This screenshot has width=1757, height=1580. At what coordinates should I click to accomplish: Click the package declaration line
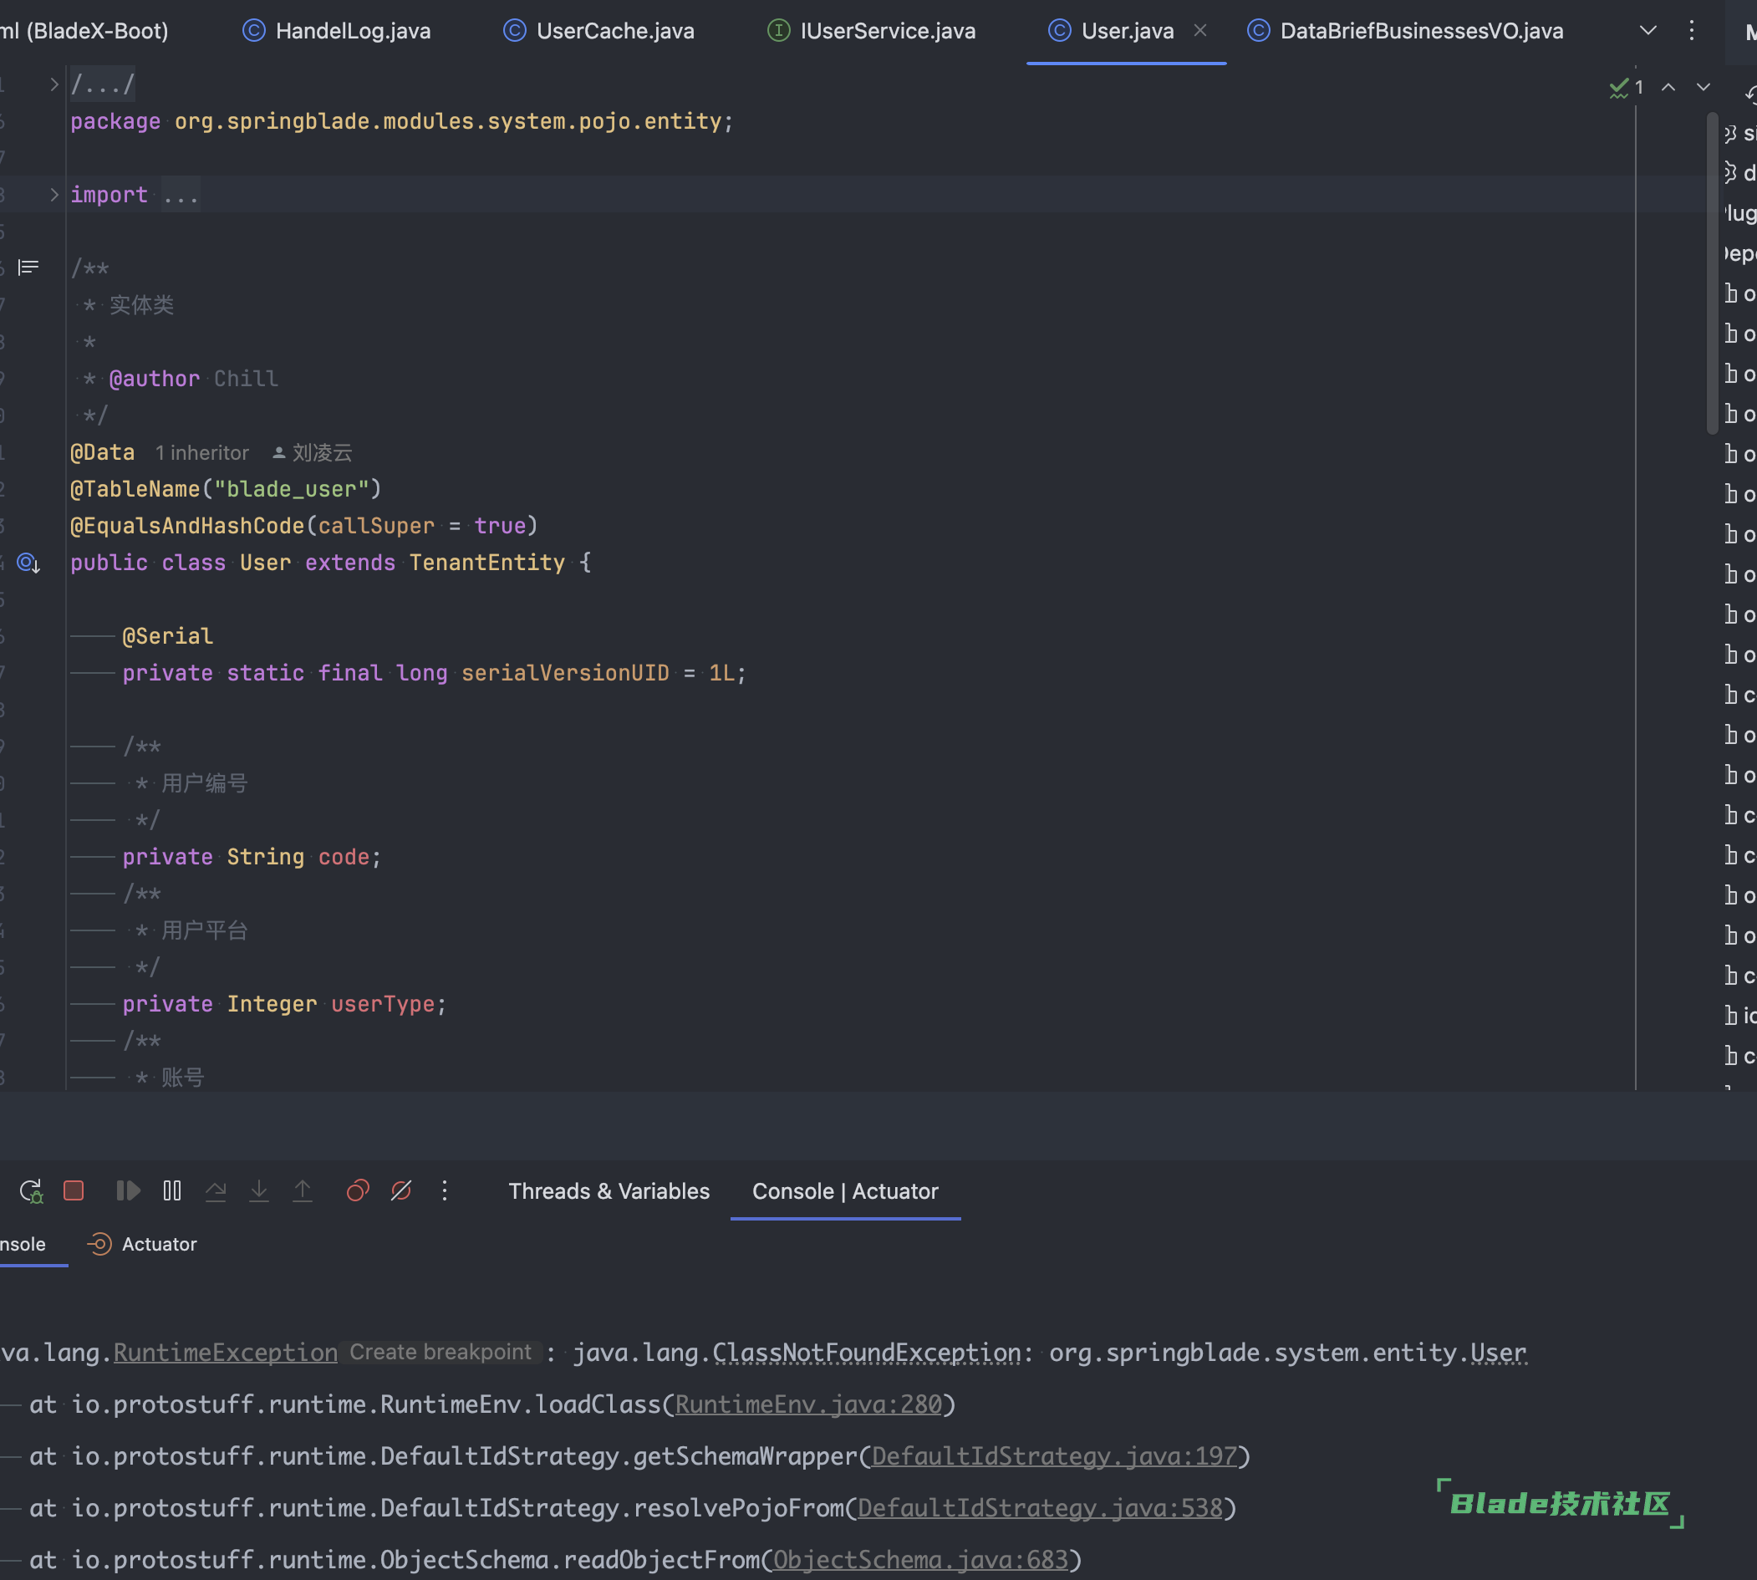click(402, 121)
